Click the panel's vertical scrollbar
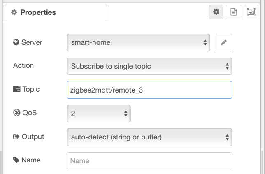Image resolution: width=265 pixels, height=174 pixels. click(263, 162)
